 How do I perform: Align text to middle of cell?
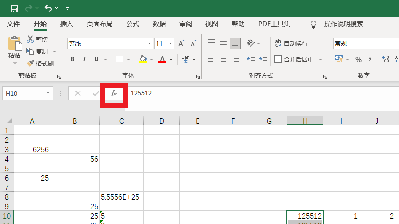pyautogui.click(x=223, y=43)
